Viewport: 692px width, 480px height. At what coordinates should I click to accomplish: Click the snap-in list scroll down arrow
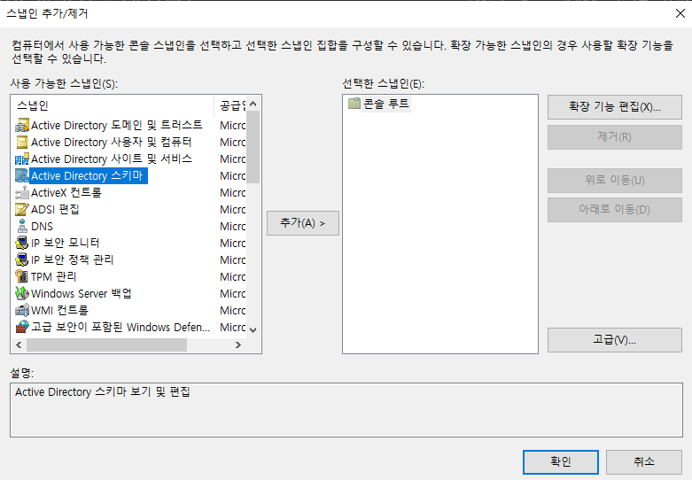(x=253, y=329)
